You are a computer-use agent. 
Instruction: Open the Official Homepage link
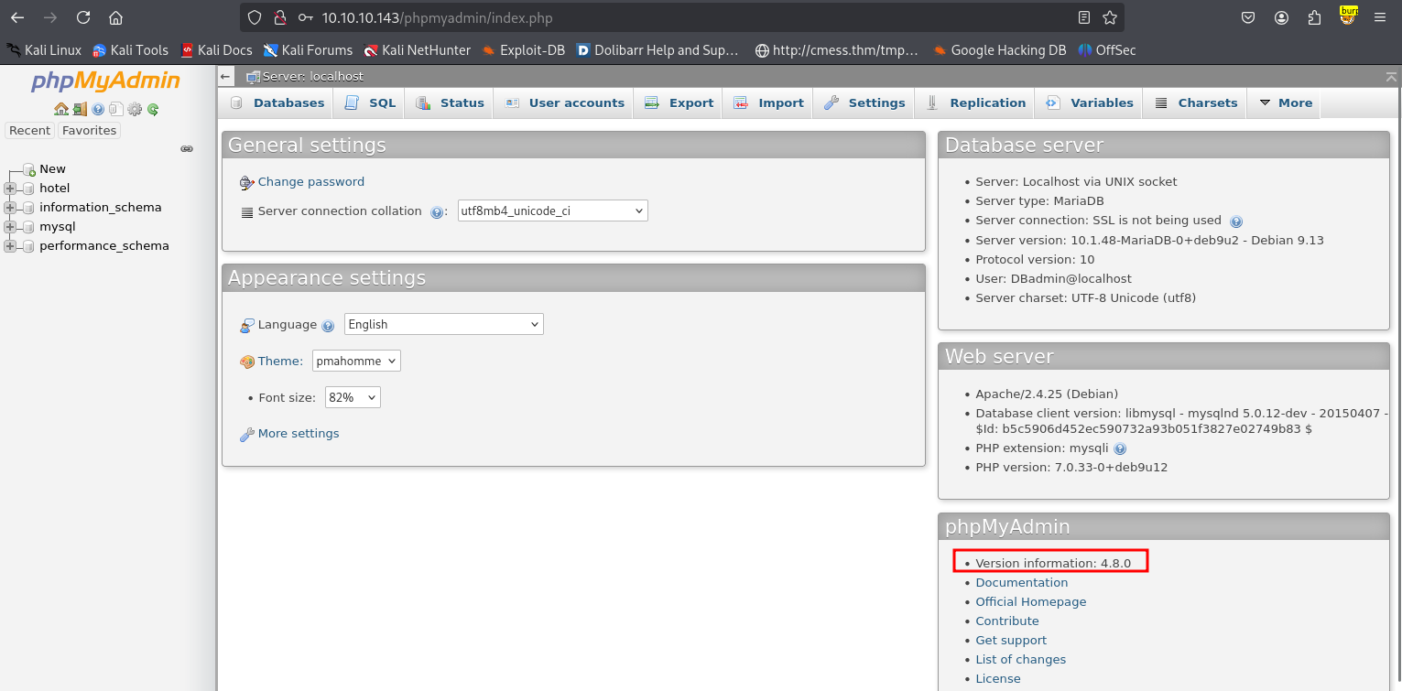click(x=1030, y=602)
